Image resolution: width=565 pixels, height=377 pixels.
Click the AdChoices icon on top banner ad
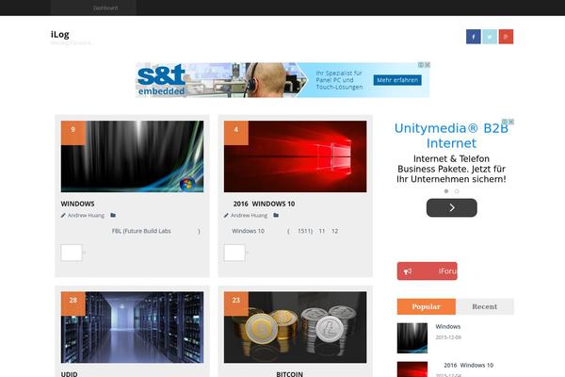tap(421, 65)
